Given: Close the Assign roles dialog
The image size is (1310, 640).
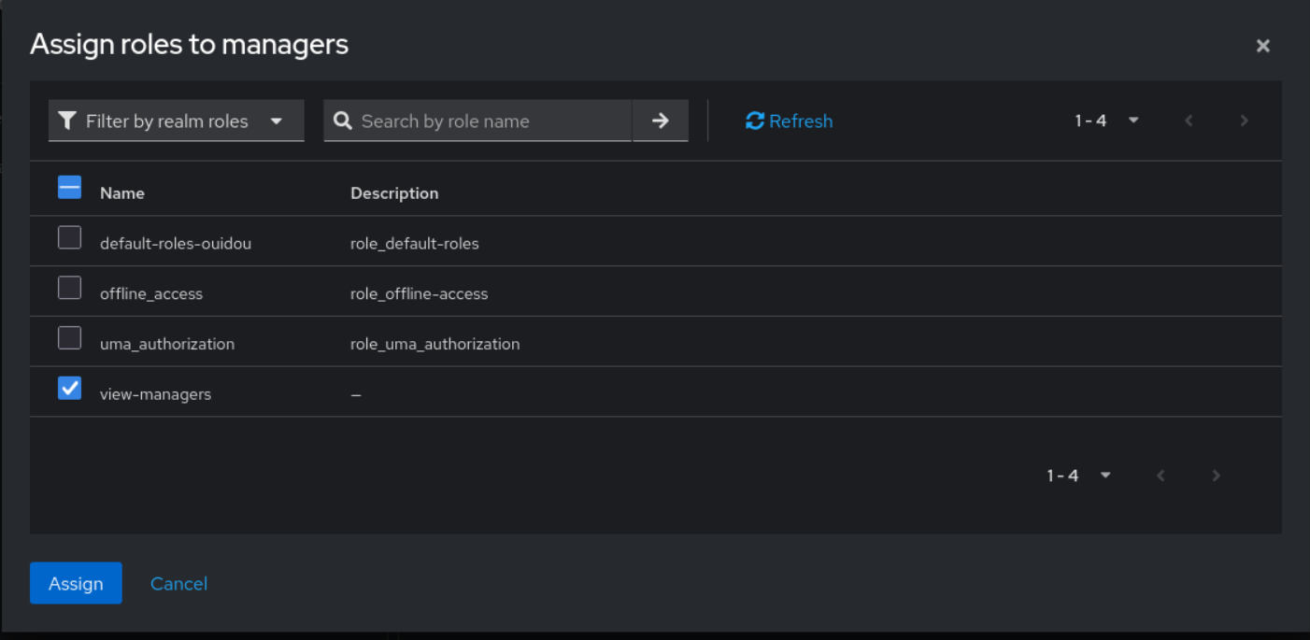Looking at the screenshot, I should [1262, 46].
